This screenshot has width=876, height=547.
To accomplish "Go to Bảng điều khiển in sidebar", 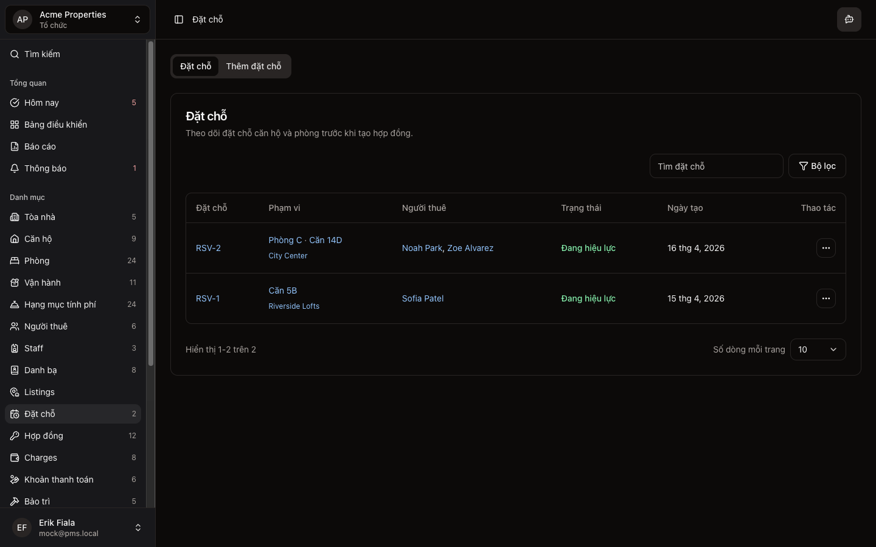I will [x=55, y=125].
